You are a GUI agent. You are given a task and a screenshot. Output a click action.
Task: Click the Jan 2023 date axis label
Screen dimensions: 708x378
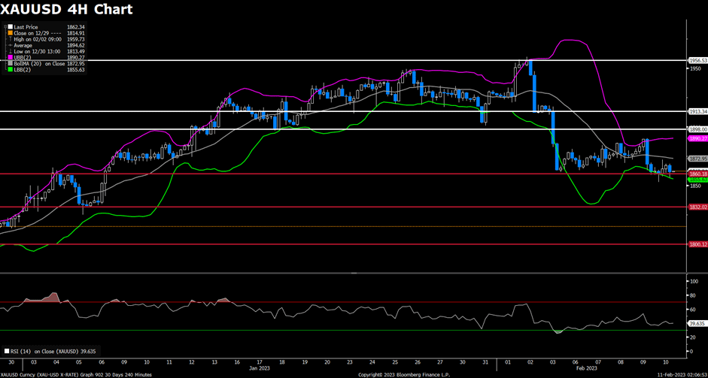pos(260,368)
